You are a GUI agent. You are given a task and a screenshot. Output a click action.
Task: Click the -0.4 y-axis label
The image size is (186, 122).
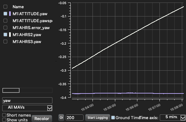pyautogui.click(x=63, y=98)
